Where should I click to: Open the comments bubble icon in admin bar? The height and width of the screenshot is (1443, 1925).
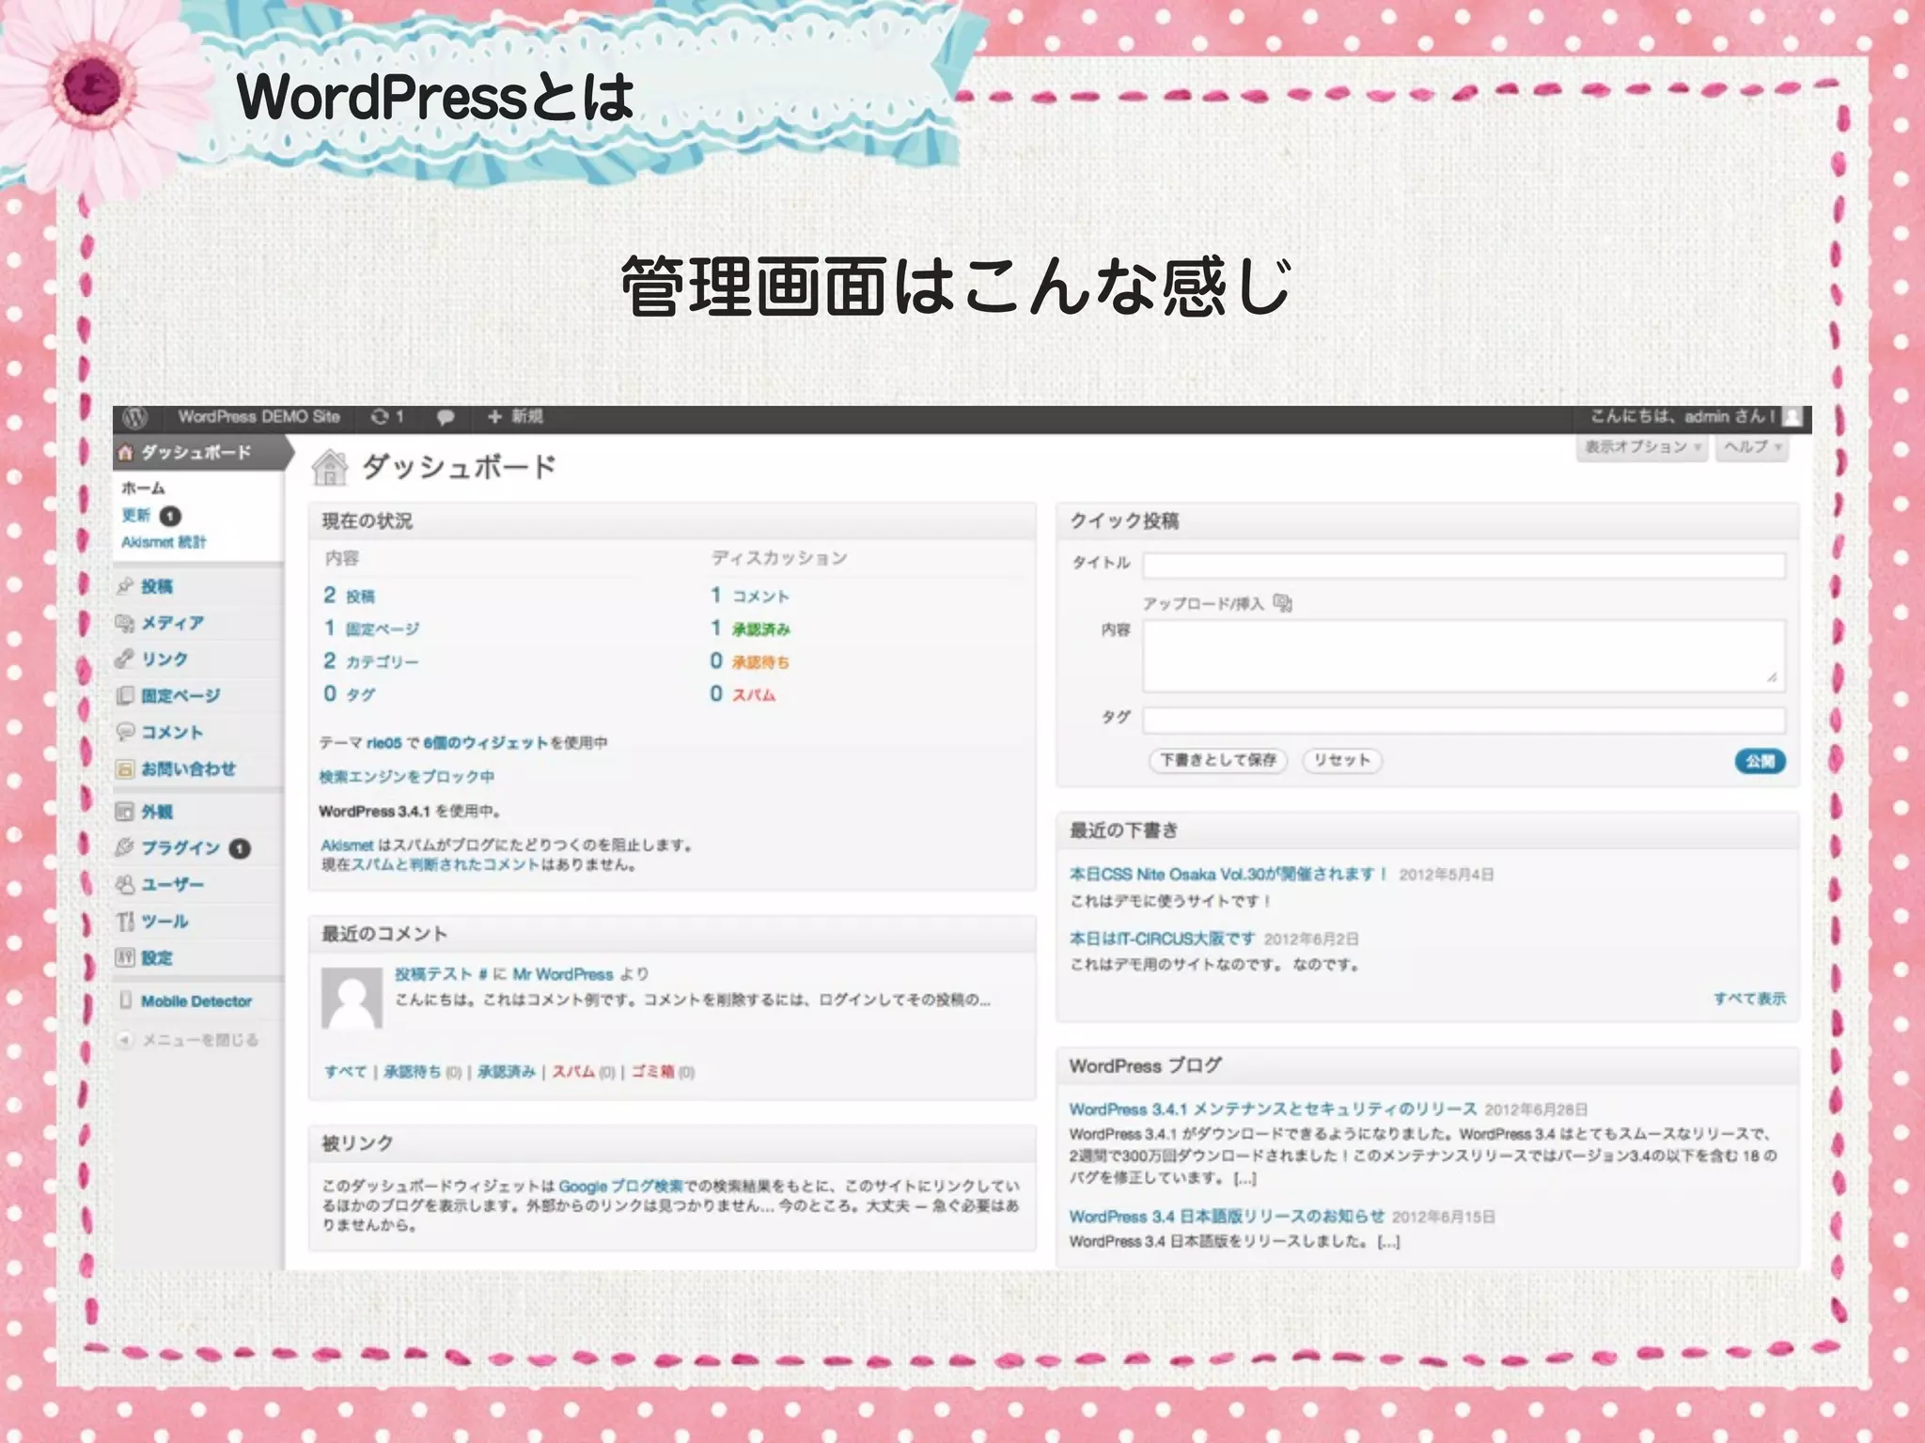[x=446, y=417]
